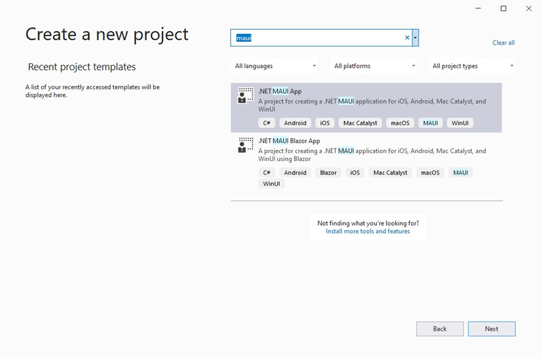This screenshot has height=359, width=541.
Task: Click the Back button
Action: pos(440,329)
